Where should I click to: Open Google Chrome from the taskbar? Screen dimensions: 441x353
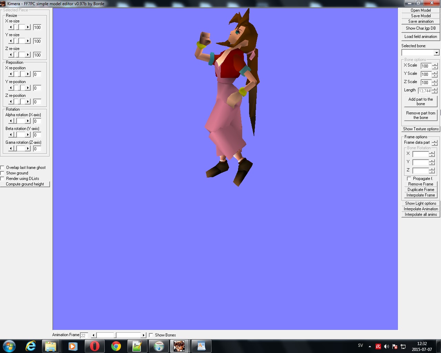[116, 346]
